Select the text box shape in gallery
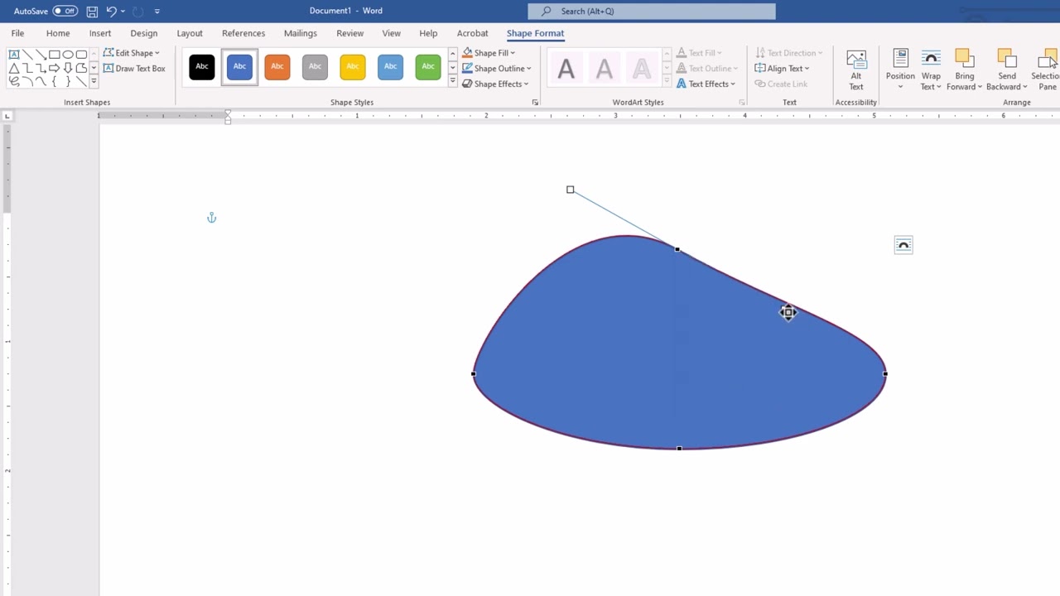This screenshot has height=596, width=1060. pos(14,55)
